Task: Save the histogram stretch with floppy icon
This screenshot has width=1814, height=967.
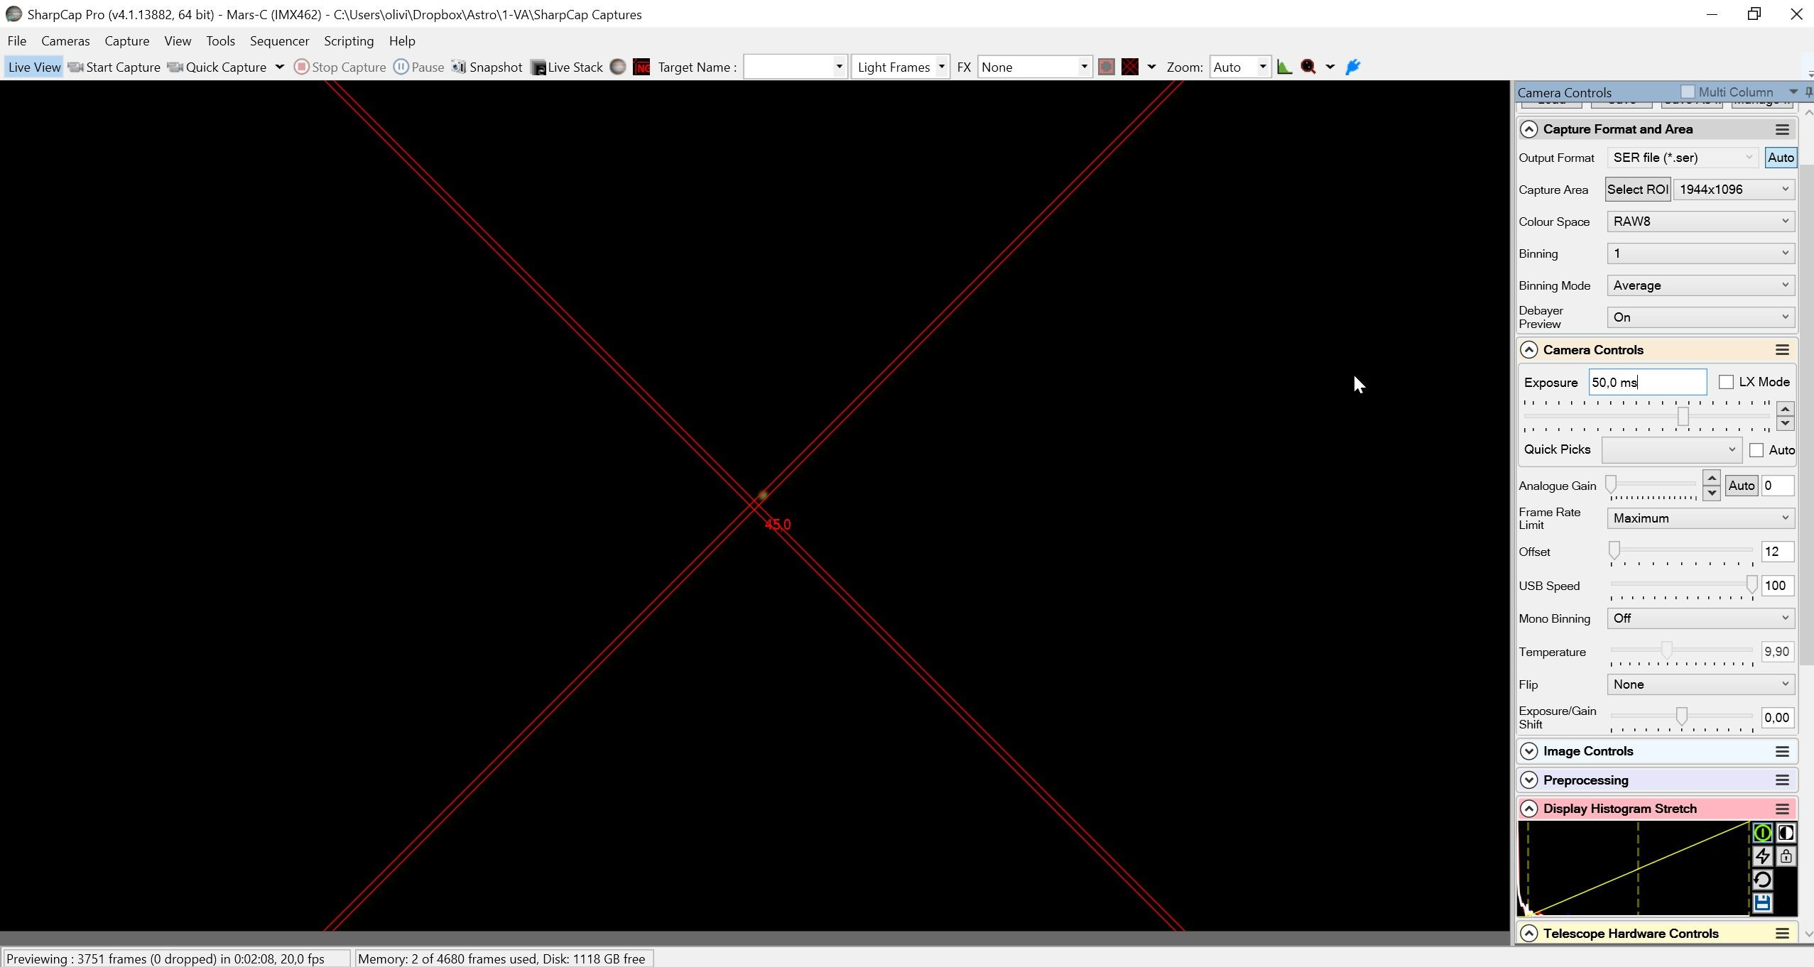Action: pos(1762,903)
